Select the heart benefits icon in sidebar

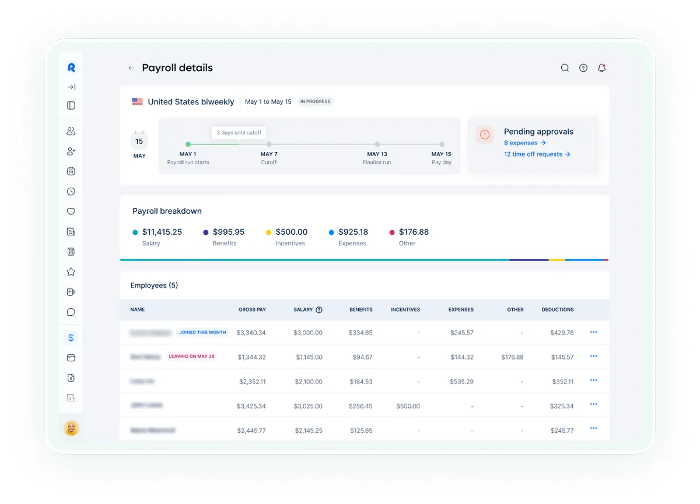tap(71, 211)
